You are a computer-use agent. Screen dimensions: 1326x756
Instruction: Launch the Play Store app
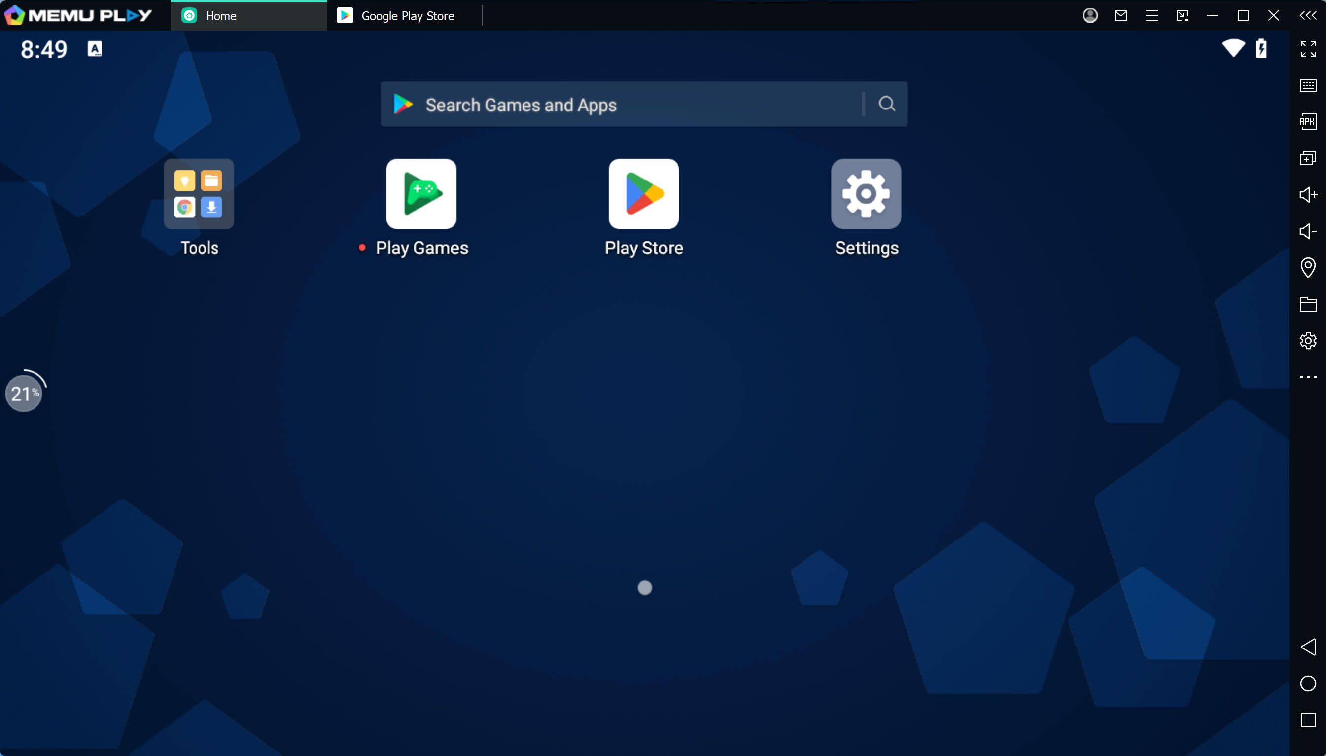click(x=644, y=194)
